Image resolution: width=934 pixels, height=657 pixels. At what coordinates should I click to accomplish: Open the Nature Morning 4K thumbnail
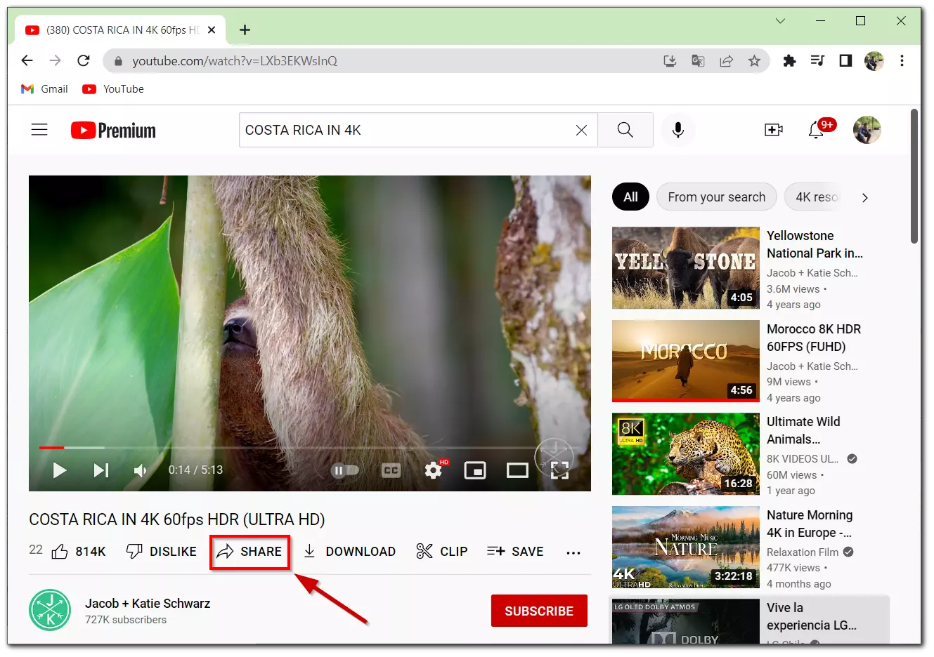(x=686, y=547)
